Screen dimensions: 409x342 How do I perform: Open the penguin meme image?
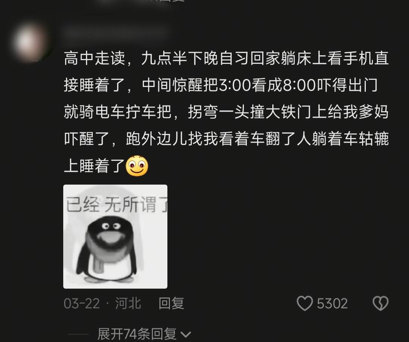click(x=115, y=237)
